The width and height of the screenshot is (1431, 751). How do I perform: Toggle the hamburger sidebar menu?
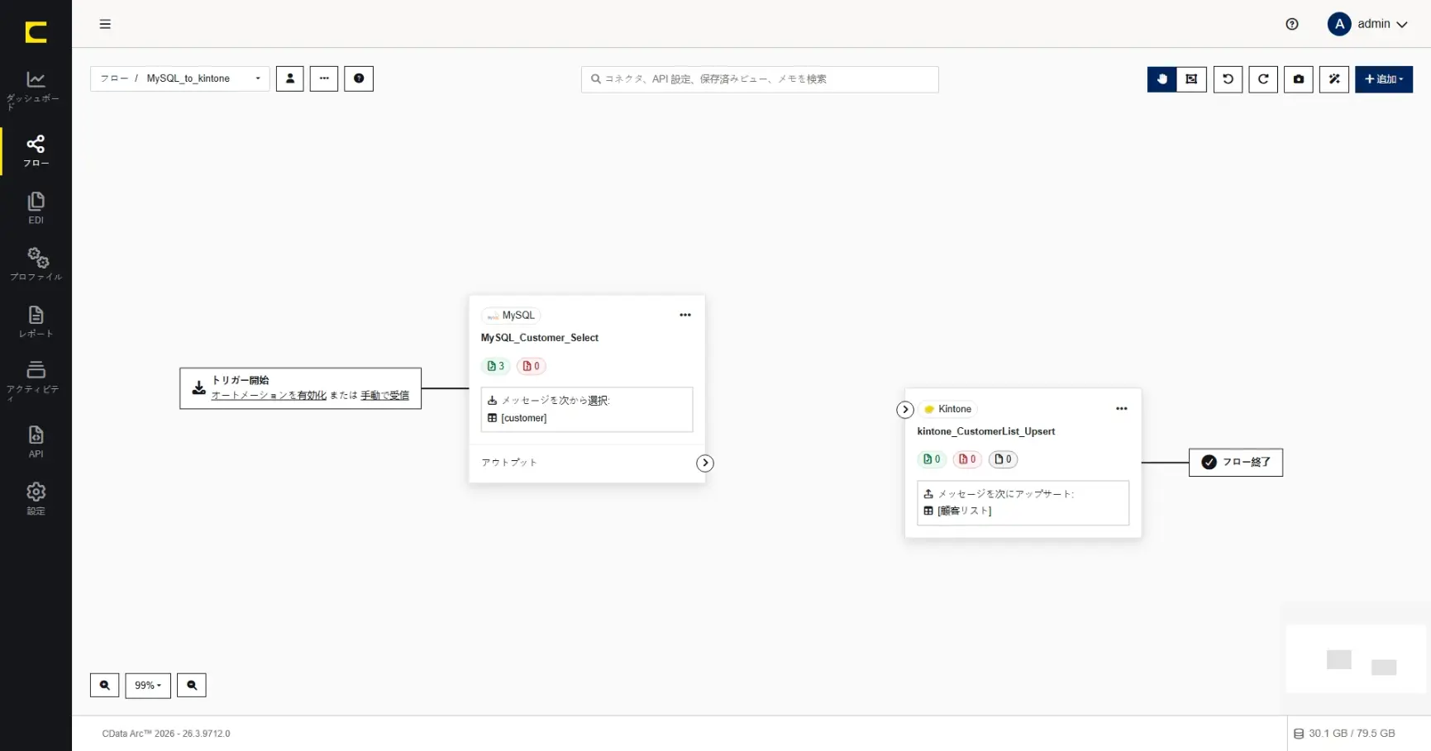(105, 24)
